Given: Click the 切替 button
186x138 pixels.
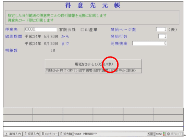Looking at the screenshot, I should coord(151,134).
